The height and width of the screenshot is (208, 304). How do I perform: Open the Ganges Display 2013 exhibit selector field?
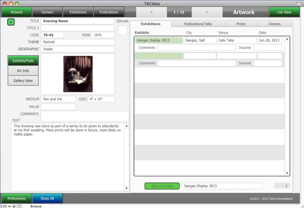(x=221, y=186)
